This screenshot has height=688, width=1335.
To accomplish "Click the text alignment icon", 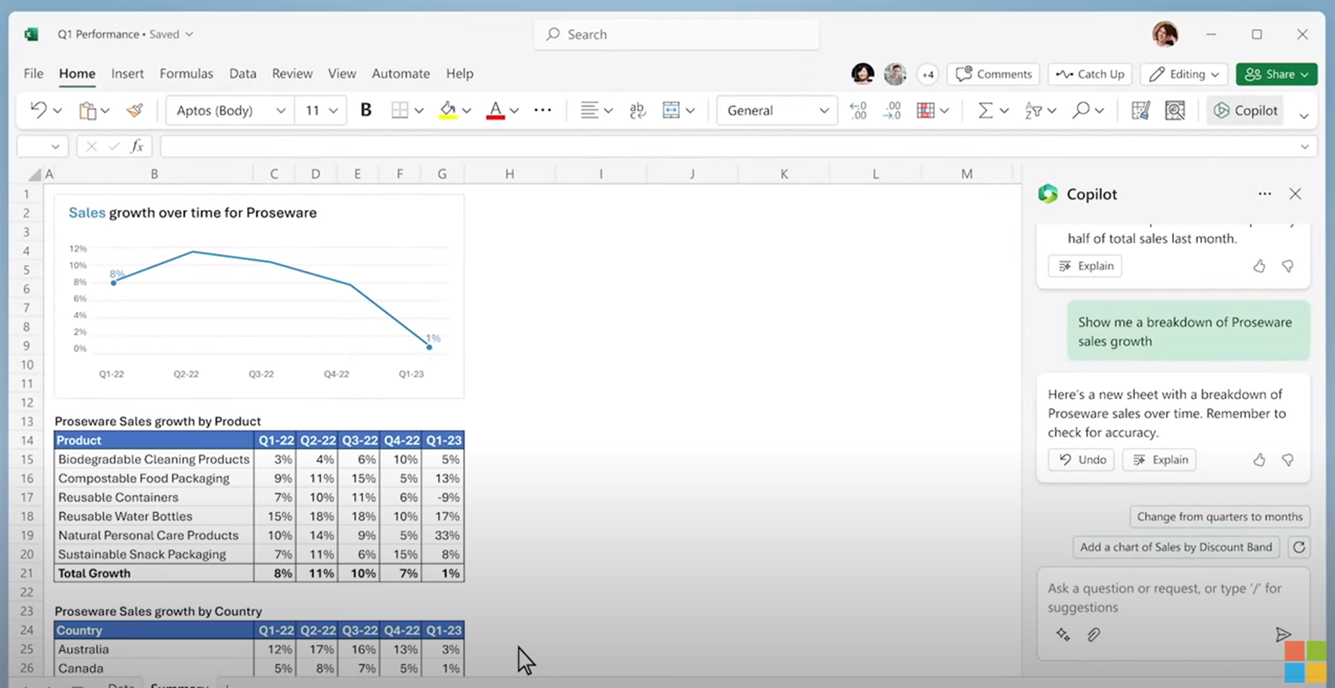I will pos(589,111).
